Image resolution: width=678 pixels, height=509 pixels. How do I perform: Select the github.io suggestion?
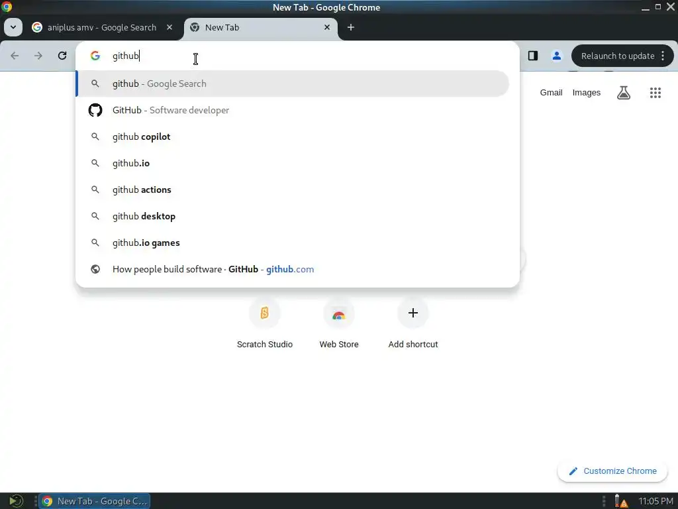pos(292,163)
